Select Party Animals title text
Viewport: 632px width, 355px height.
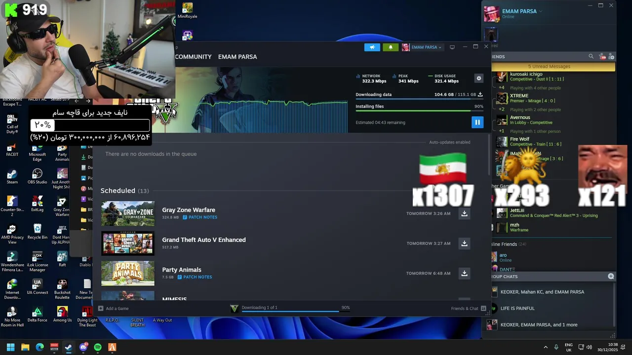click(x=182, y=270)
